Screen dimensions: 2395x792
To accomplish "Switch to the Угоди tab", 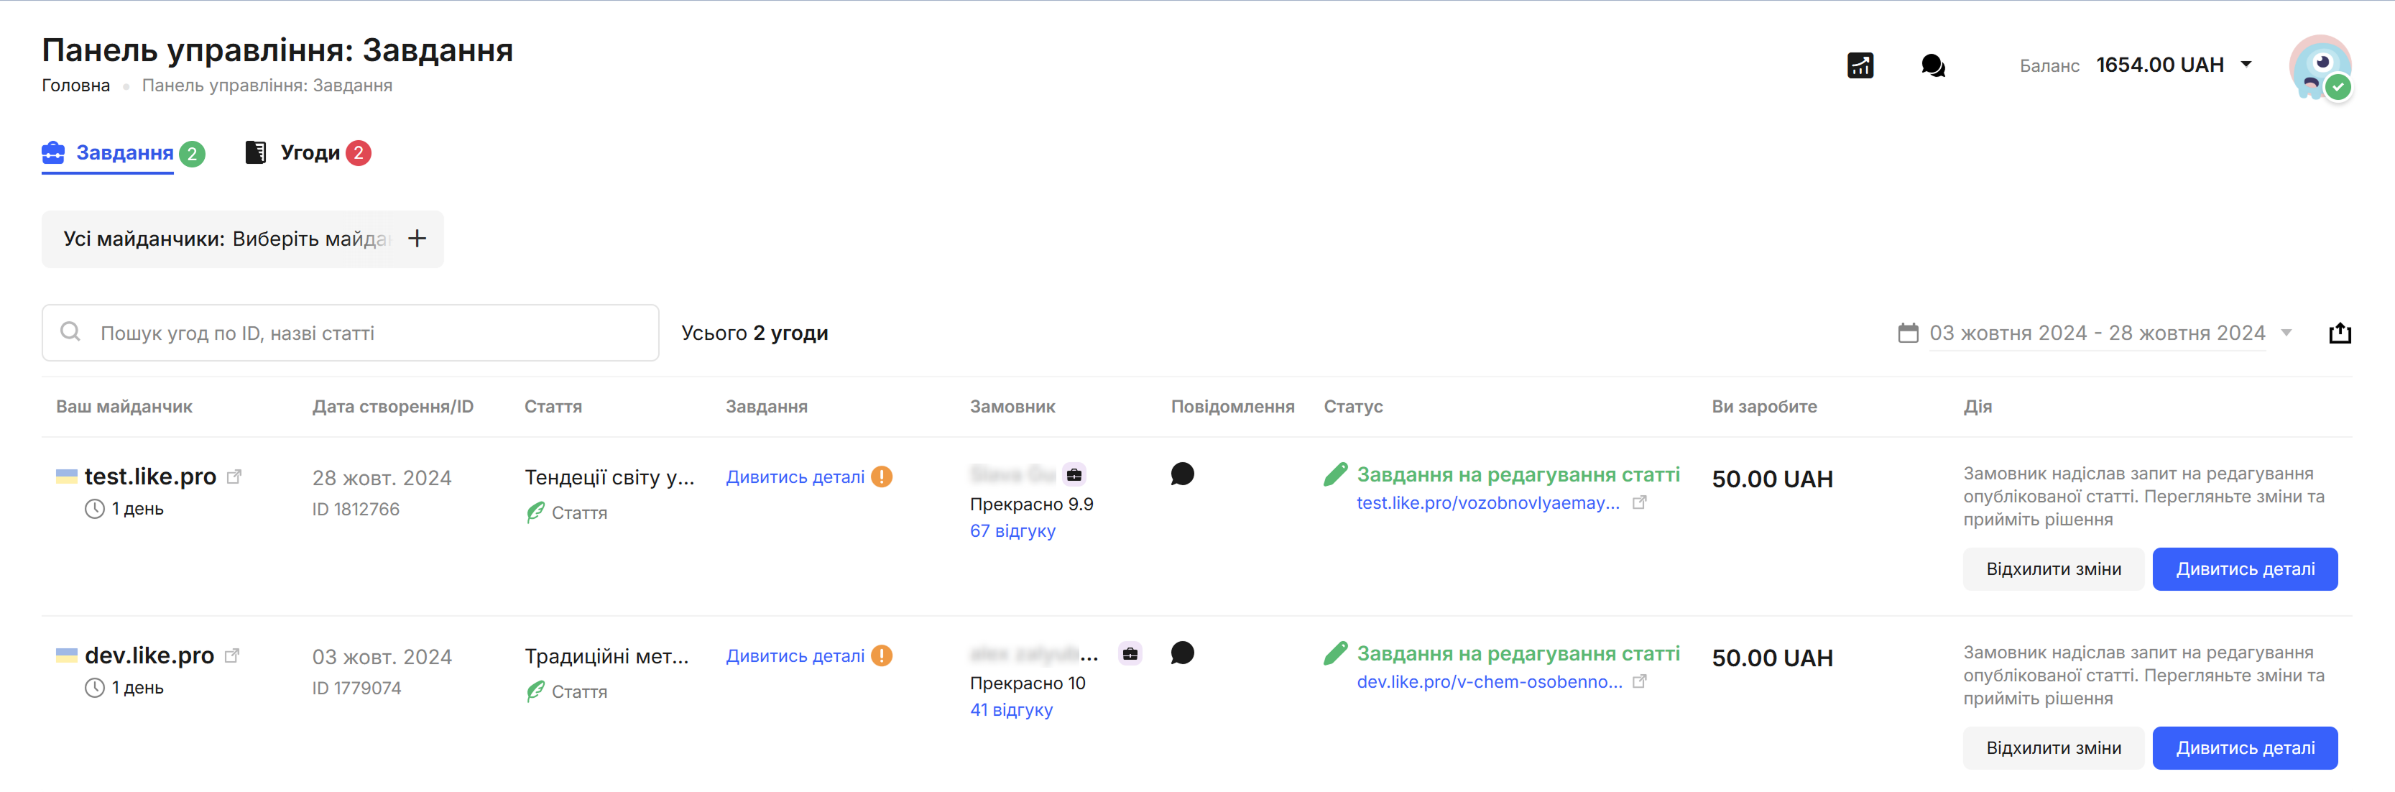I will pyautogui.click(x=310, y=152).
